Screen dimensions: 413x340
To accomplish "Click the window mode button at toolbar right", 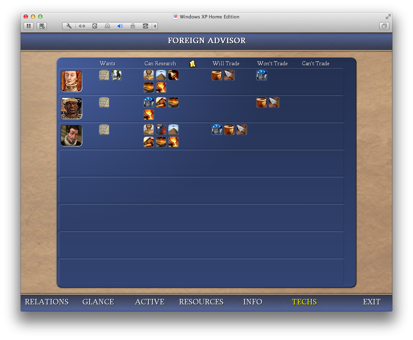I will point(384,26).
